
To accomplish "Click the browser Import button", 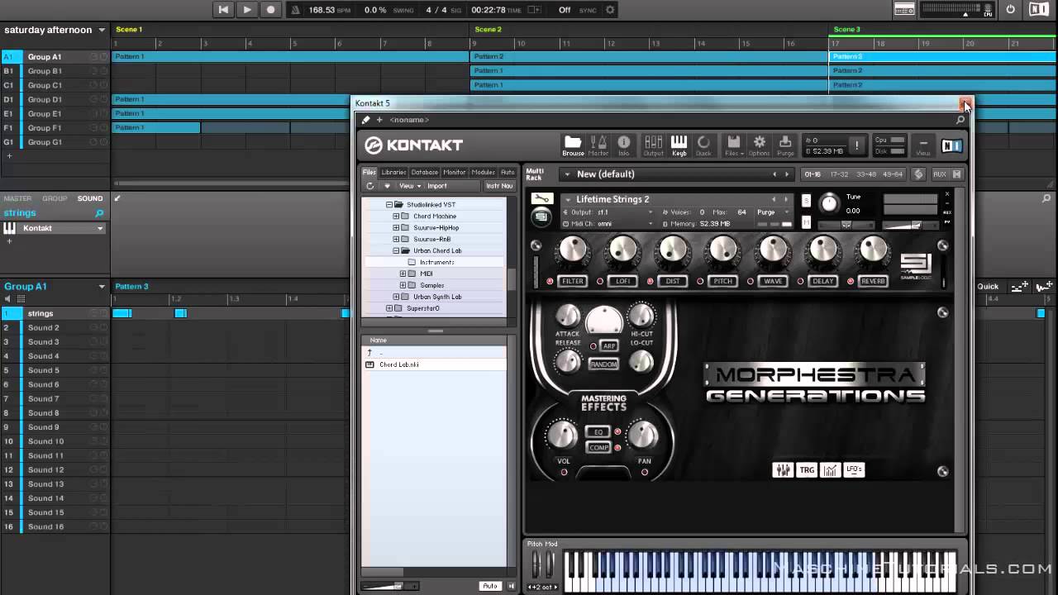I will coord(437,186).
